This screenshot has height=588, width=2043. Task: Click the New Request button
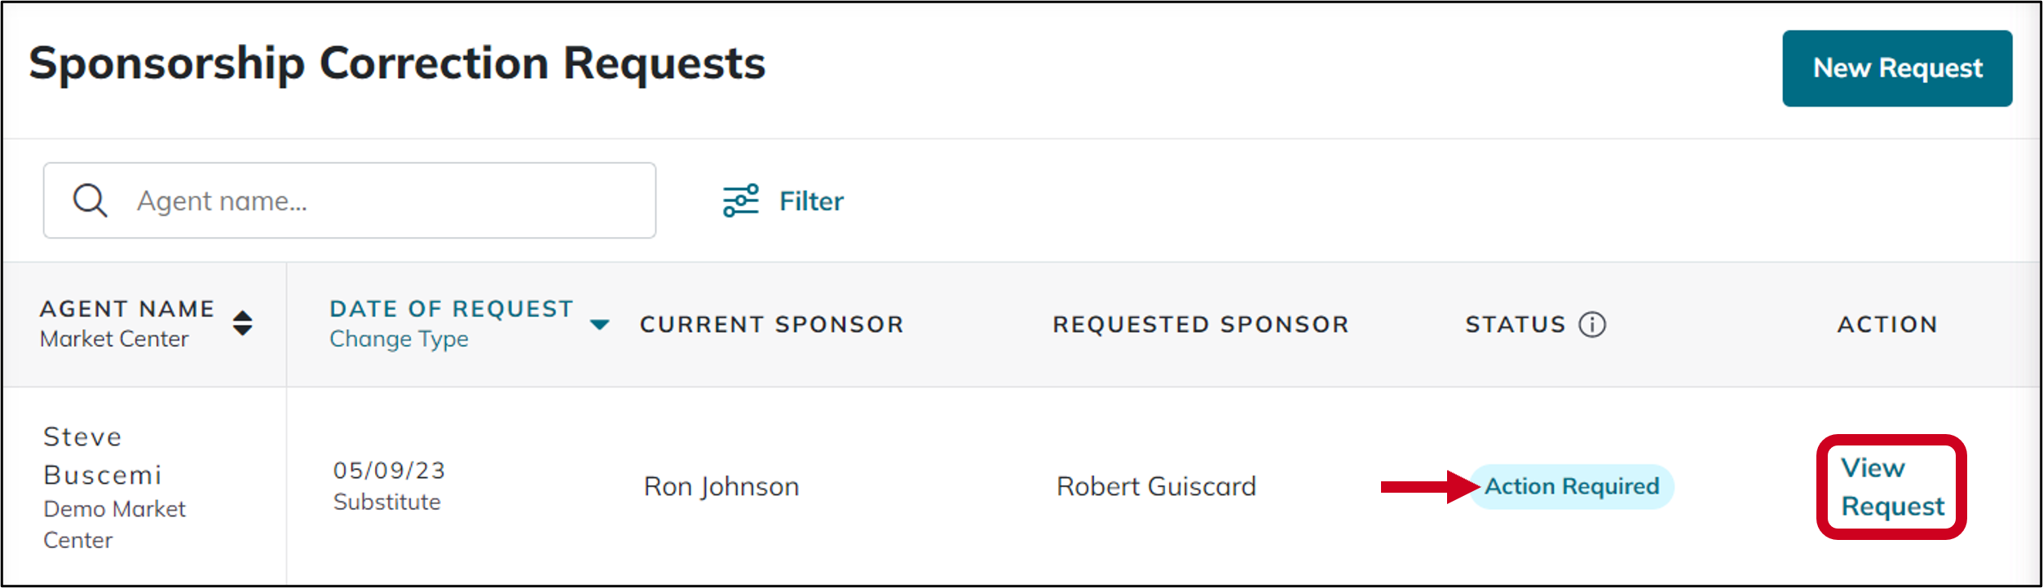(x=1897, y=68)
